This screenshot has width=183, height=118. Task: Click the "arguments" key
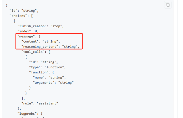point(44,82)
